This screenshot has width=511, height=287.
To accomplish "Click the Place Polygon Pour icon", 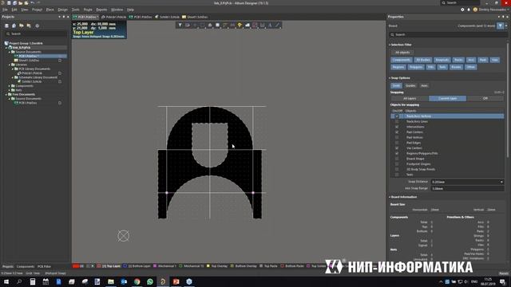I will click(x=248, y=25).
